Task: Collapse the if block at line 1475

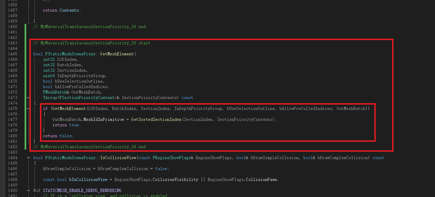Action: pyautogui.click(x=28, y=109)
